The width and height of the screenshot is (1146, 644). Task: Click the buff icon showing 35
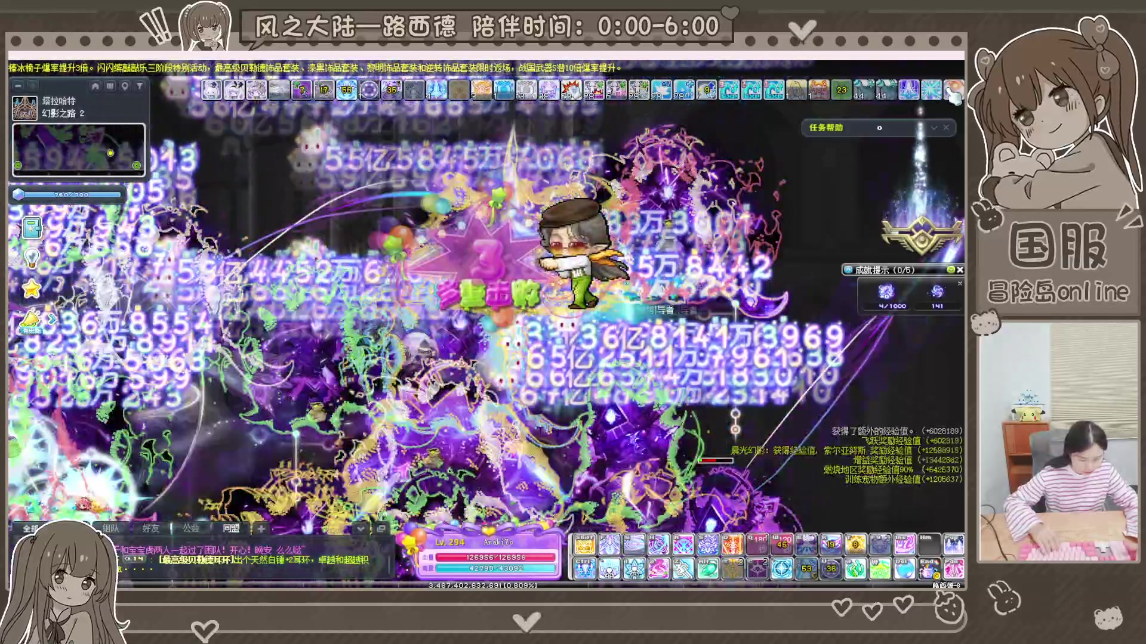(392, 90)
